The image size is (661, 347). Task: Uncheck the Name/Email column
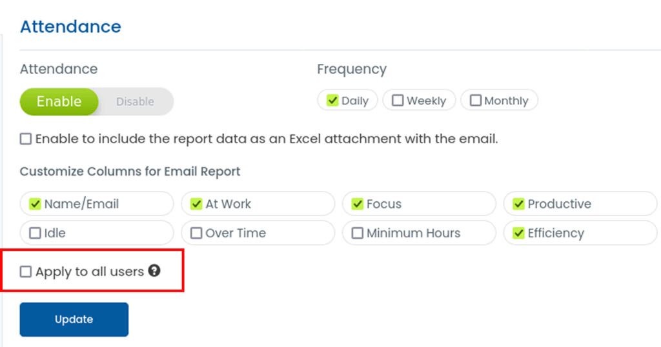click(36, 204)
